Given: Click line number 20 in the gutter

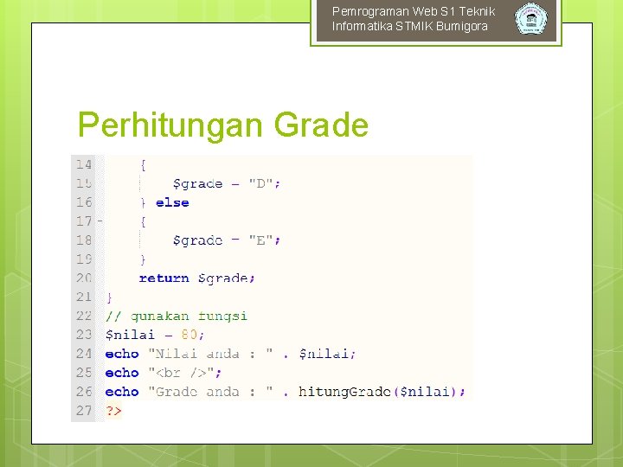Looking at the screenshot, I should pyautogui.click(x=84, y=278).
